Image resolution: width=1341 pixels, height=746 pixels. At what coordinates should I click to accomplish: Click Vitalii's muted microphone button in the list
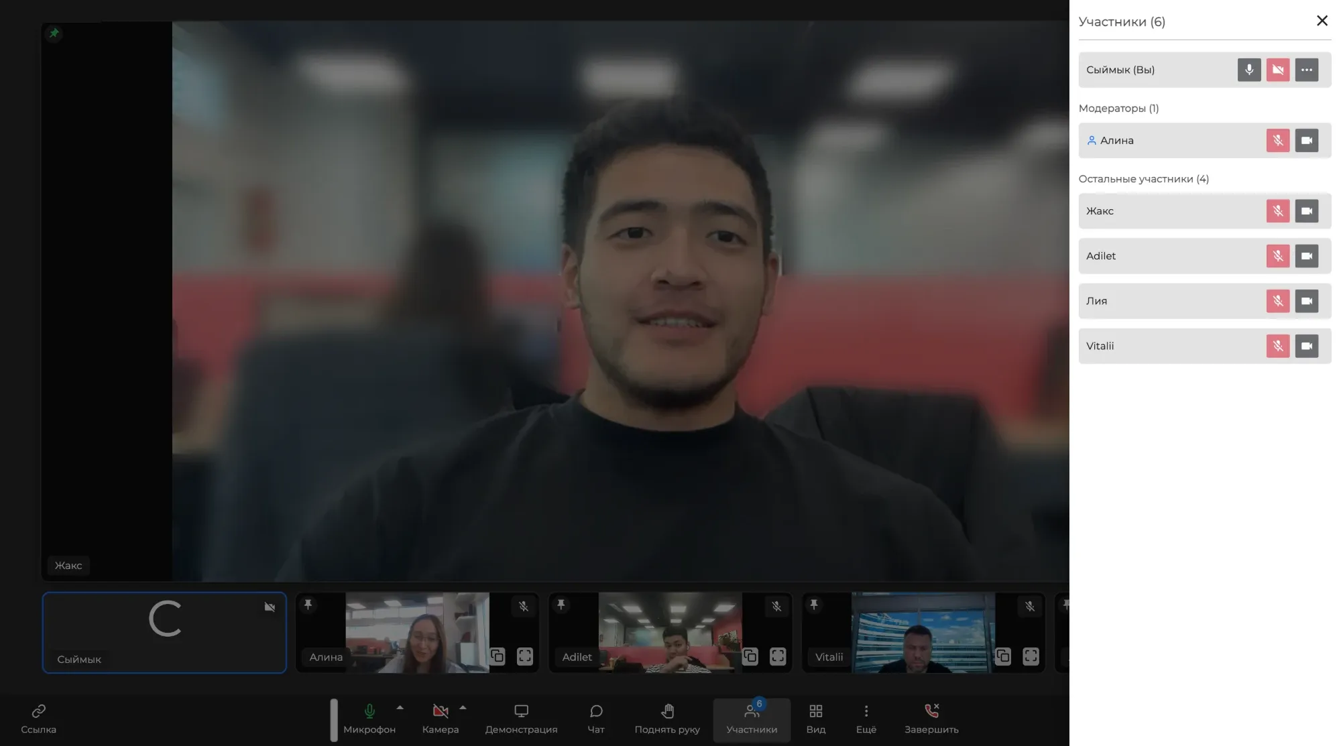(1278, 346)
